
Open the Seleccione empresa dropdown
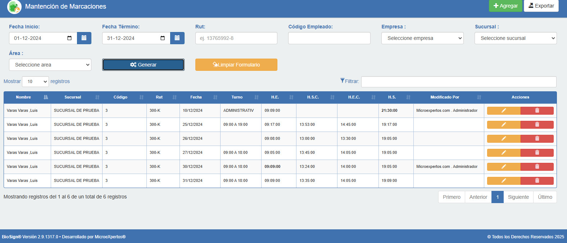tap(422, 38)
